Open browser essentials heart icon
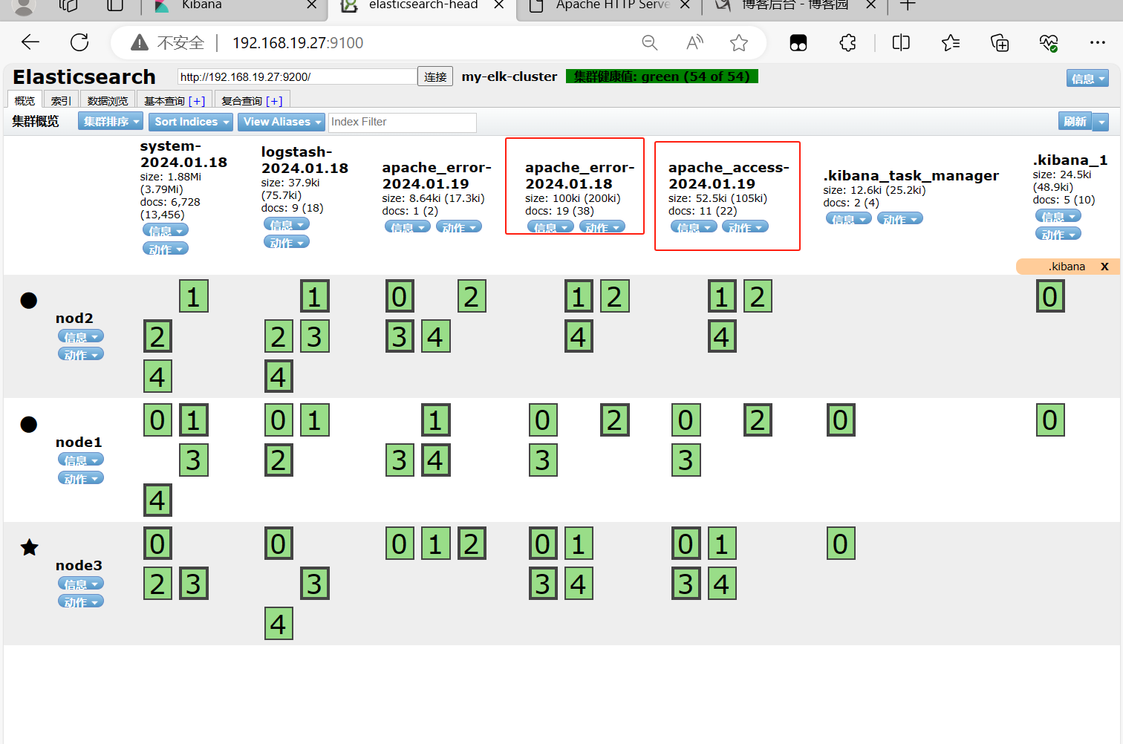Viewport: 1123px width, 744px height. [1049, 43]
